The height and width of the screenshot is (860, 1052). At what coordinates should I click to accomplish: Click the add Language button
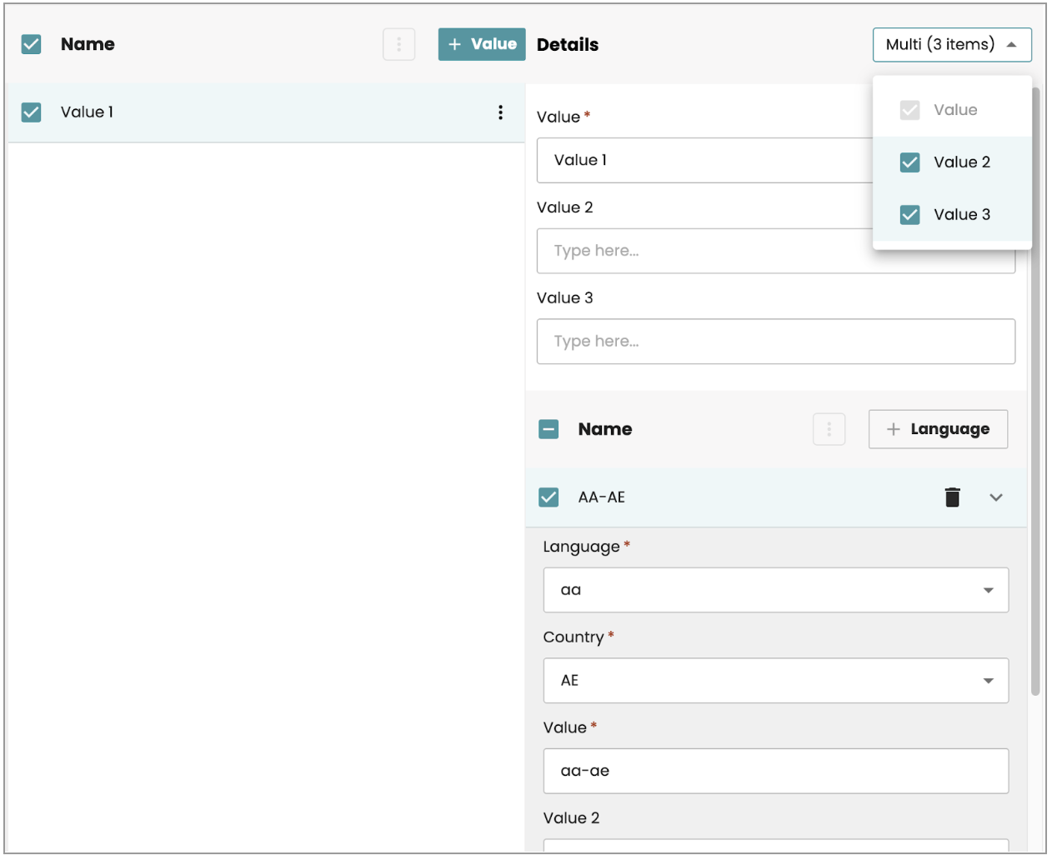(x=938, y=429)
